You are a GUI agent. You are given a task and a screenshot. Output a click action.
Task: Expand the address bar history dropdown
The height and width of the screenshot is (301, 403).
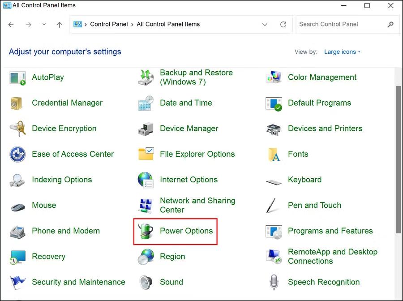point(265,25)
